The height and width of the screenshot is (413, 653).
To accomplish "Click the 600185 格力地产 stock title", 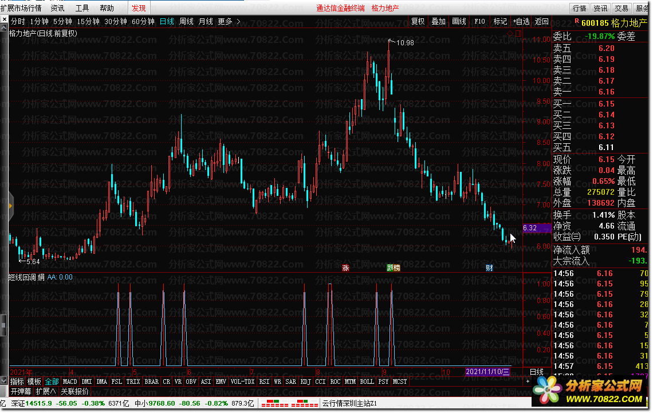I will (614, 23).
